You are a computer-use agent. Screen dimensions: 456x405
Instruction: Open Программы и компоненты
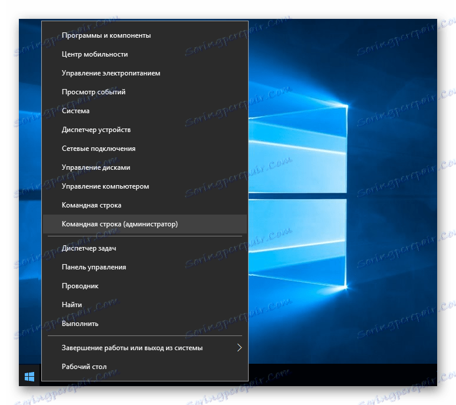[145, 35]
